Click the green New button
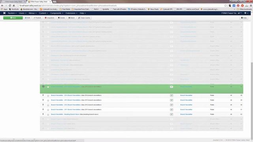The width and height of the screenshot is (253, 142). coord(13,18)
